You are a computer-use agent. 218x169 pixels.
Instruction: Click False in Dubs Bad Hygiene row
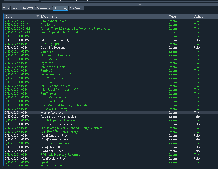tap(197, 48)
